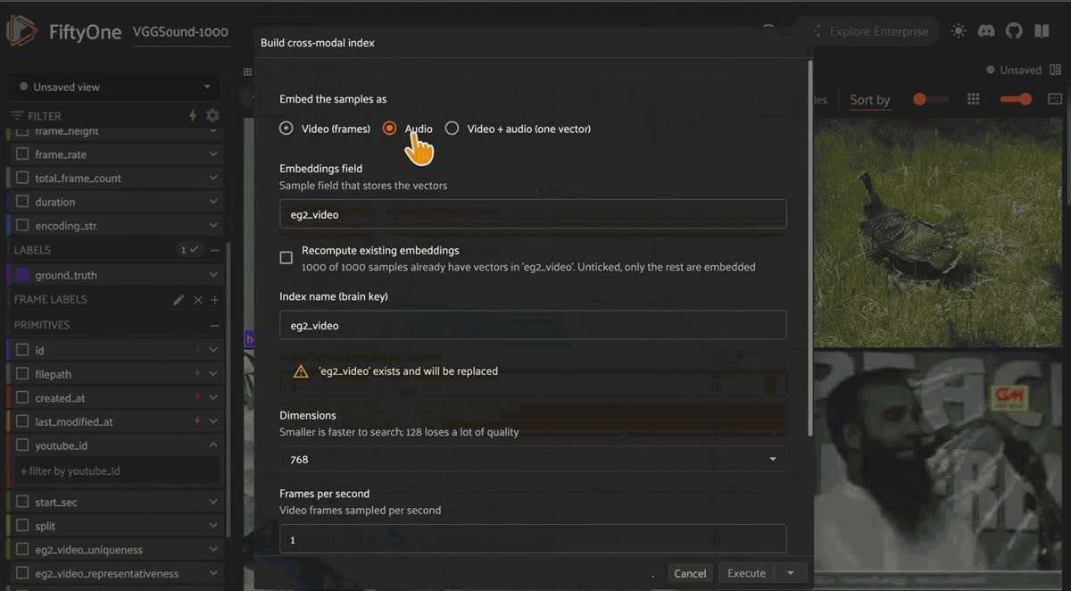
Task: Click the plus icon in FRAME LABELS
Action: (x=214, y=300)
